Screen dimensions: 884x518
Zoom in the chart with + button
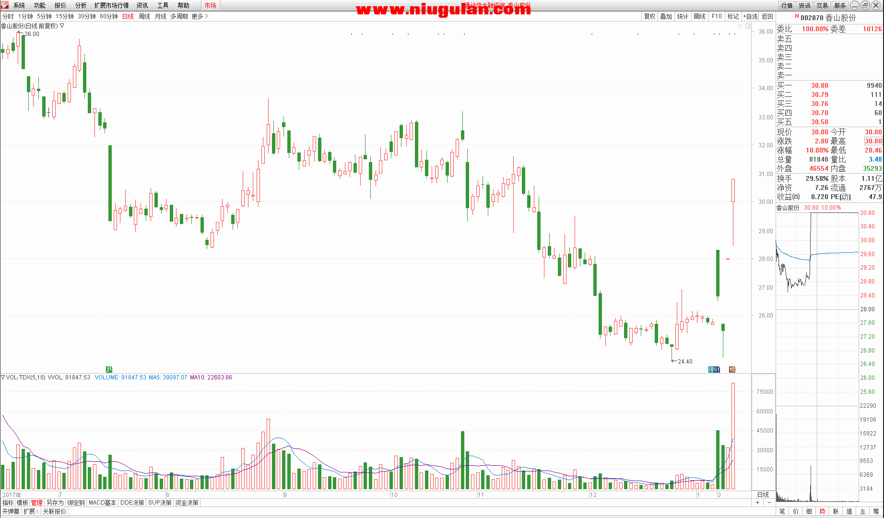pyautogui.click(x=758, y=503)
